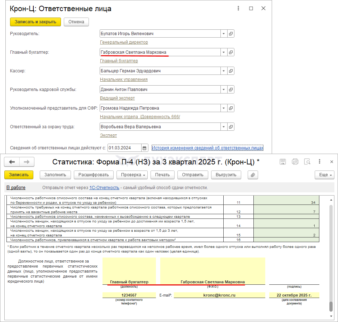Click the printer icon in report header
338x322 pixels.
pyautogui.click(x=295, y=162)
